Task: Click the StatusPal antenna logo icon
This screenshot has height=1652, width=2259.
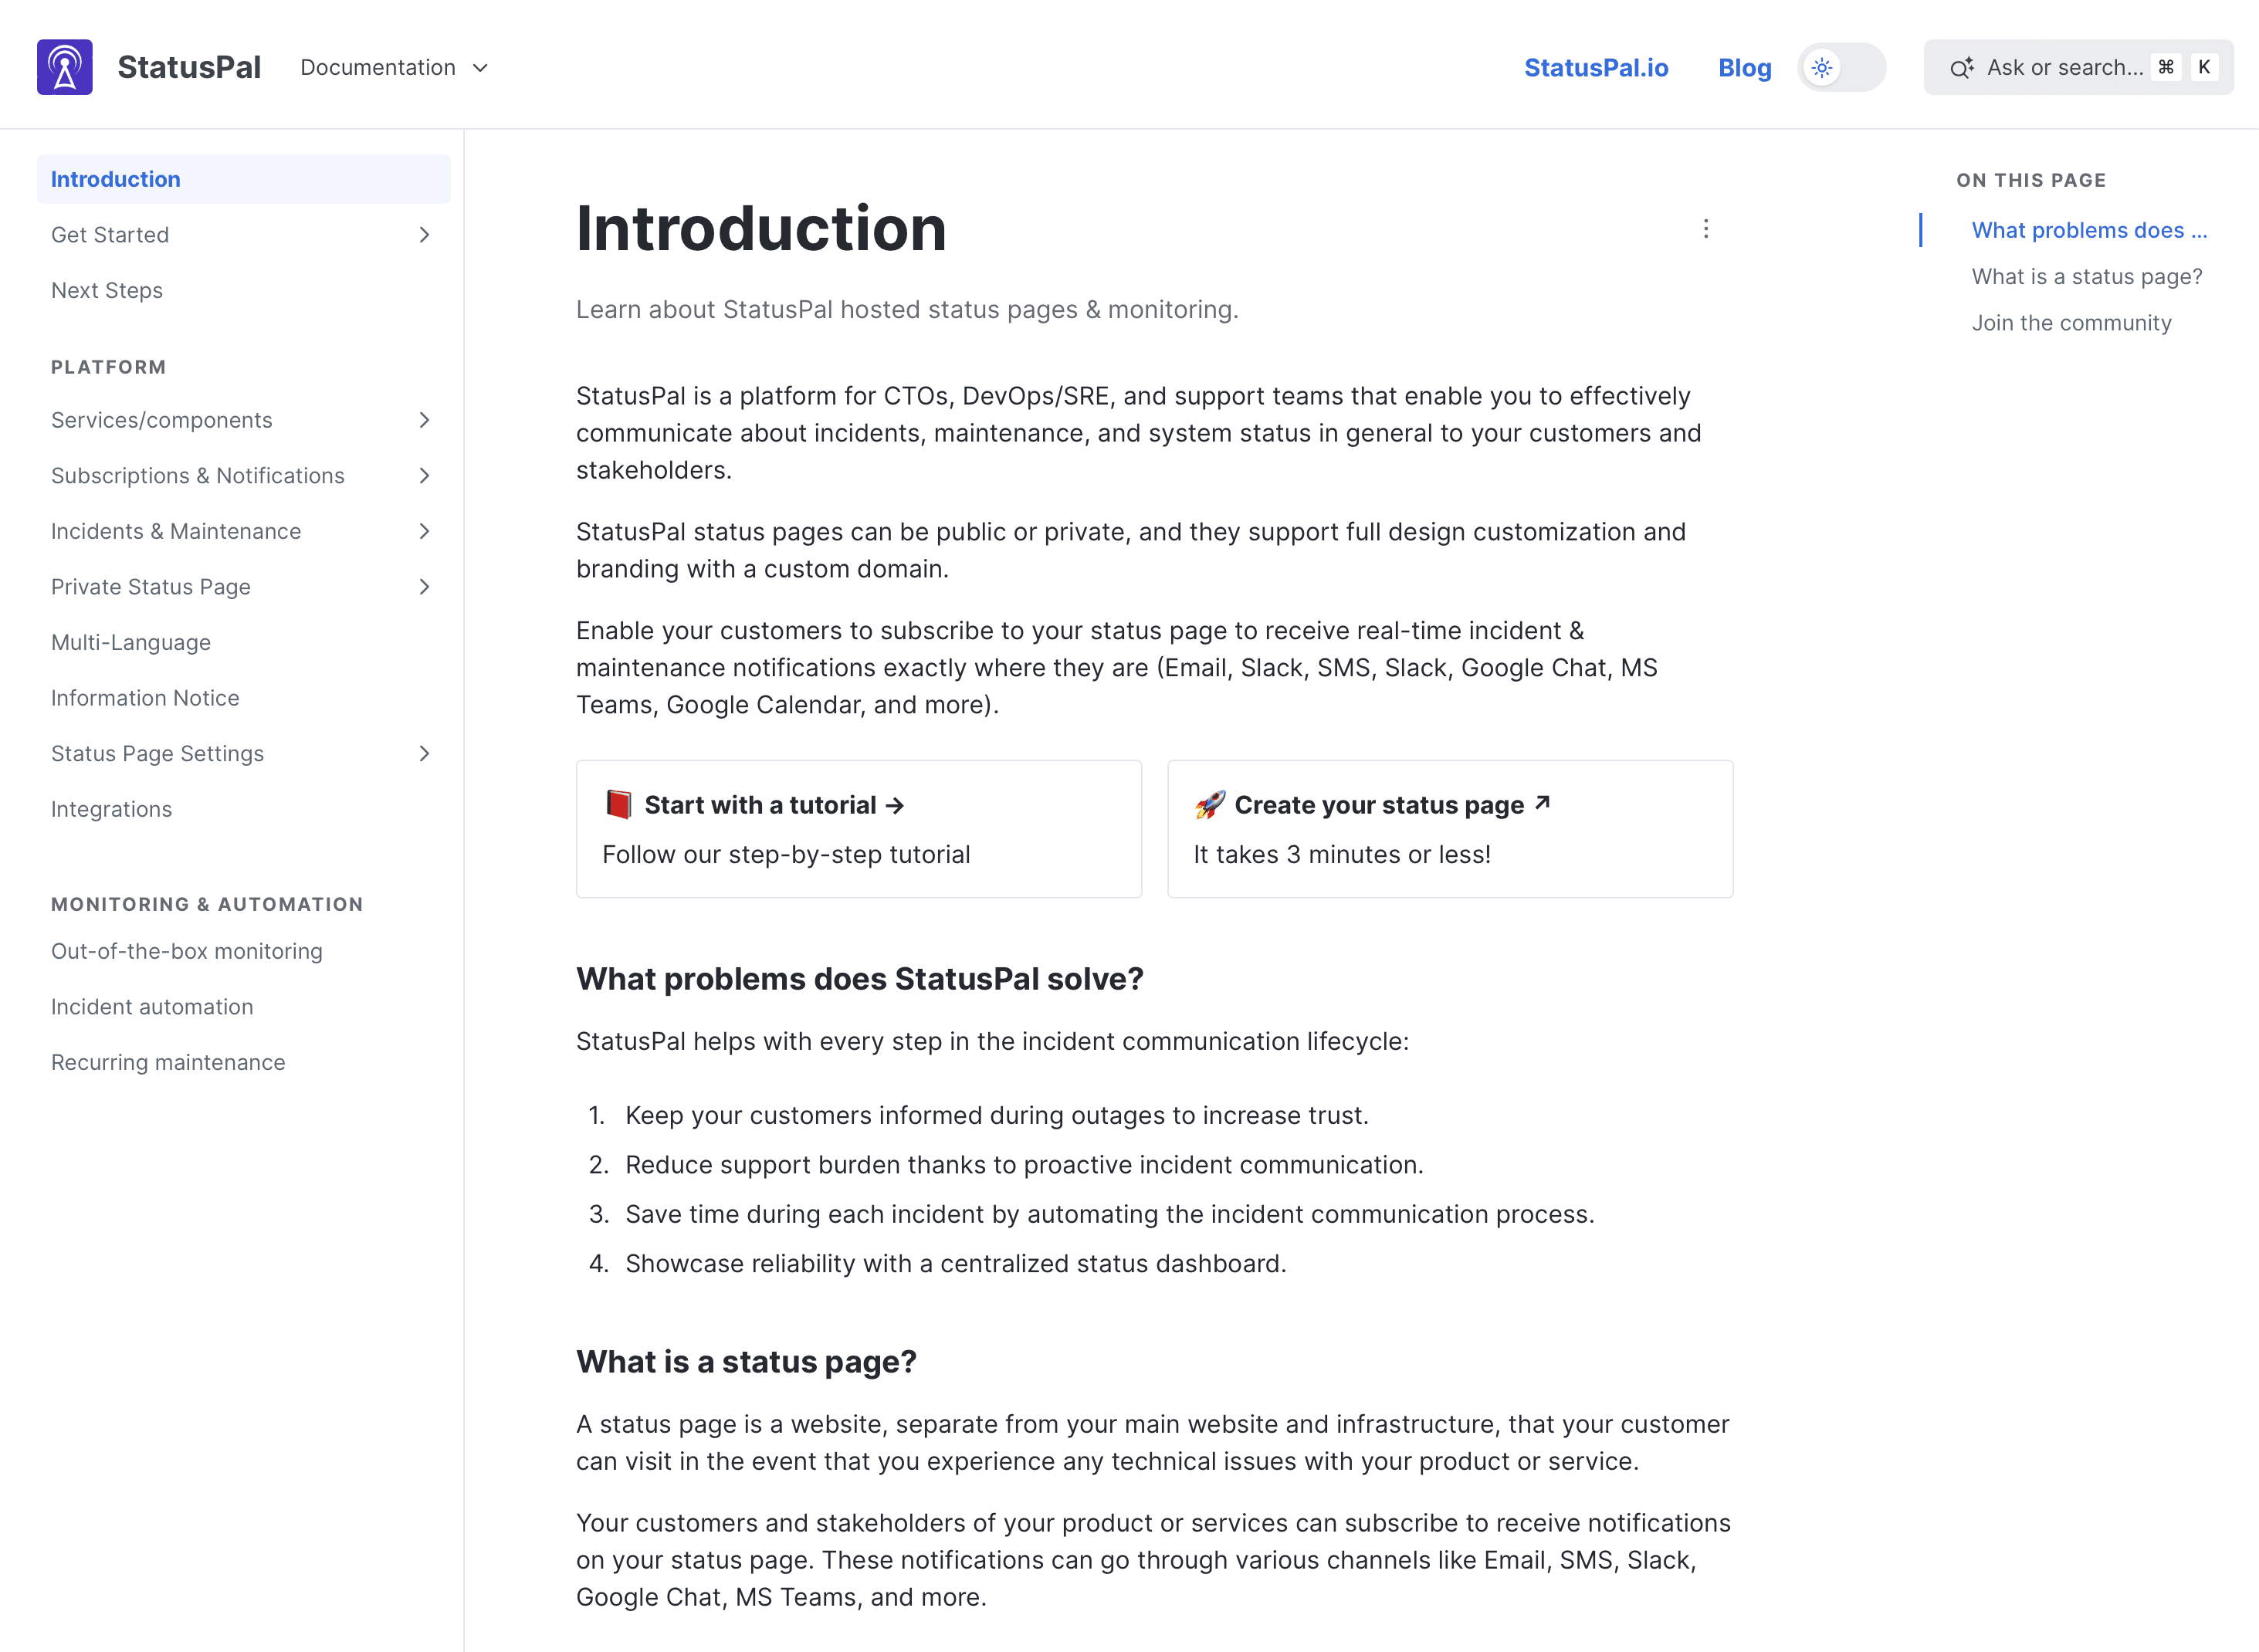Action: pyautogui.click(x=64, y=66)
